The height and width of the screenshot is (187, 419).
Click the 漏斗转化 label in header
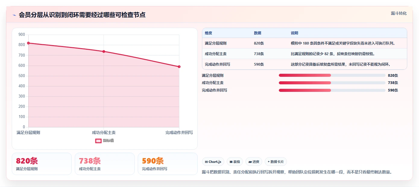399,13
